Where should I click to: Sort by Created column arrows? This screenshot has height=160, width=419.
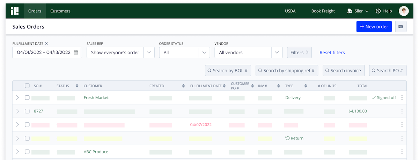(183, 86)
